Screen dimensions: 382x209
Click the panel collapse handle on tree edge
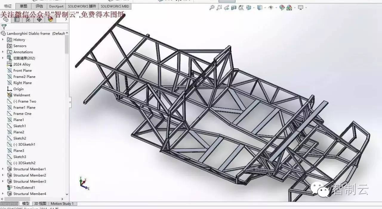point(70,102)
